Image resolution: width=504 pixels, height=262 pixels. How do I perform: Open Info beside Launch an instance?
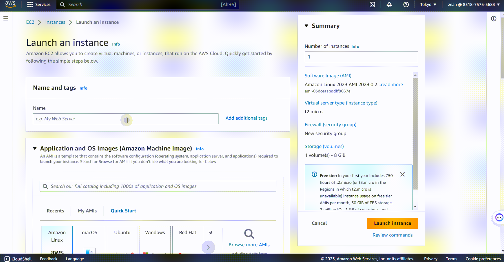point(116,44)
